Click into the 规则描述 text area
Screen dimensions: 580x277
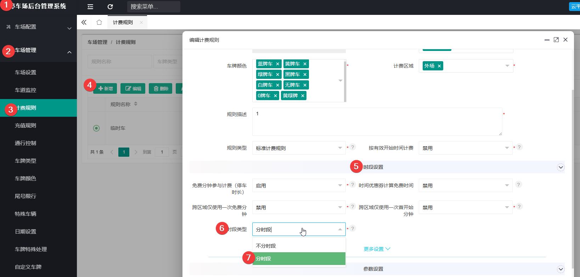(377, 122)
